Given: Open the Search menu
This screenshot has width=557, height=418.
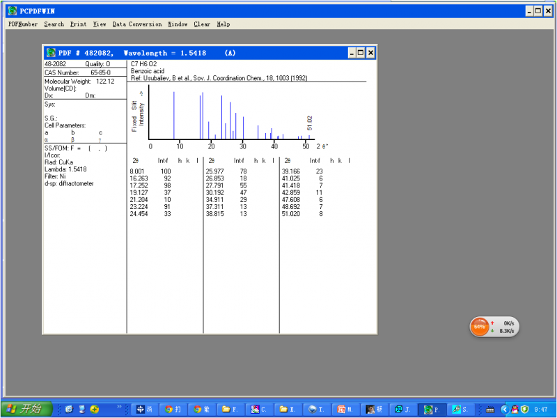Looking at the screenshot, I should [x=54, y=24].
